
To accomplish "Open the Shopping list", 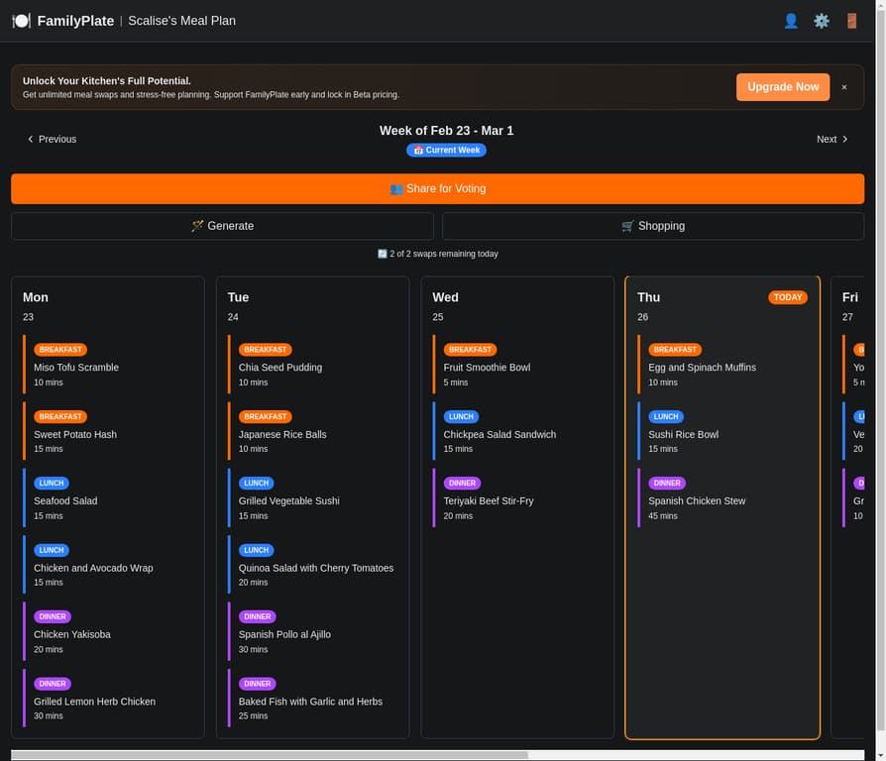I will point(654,226).
